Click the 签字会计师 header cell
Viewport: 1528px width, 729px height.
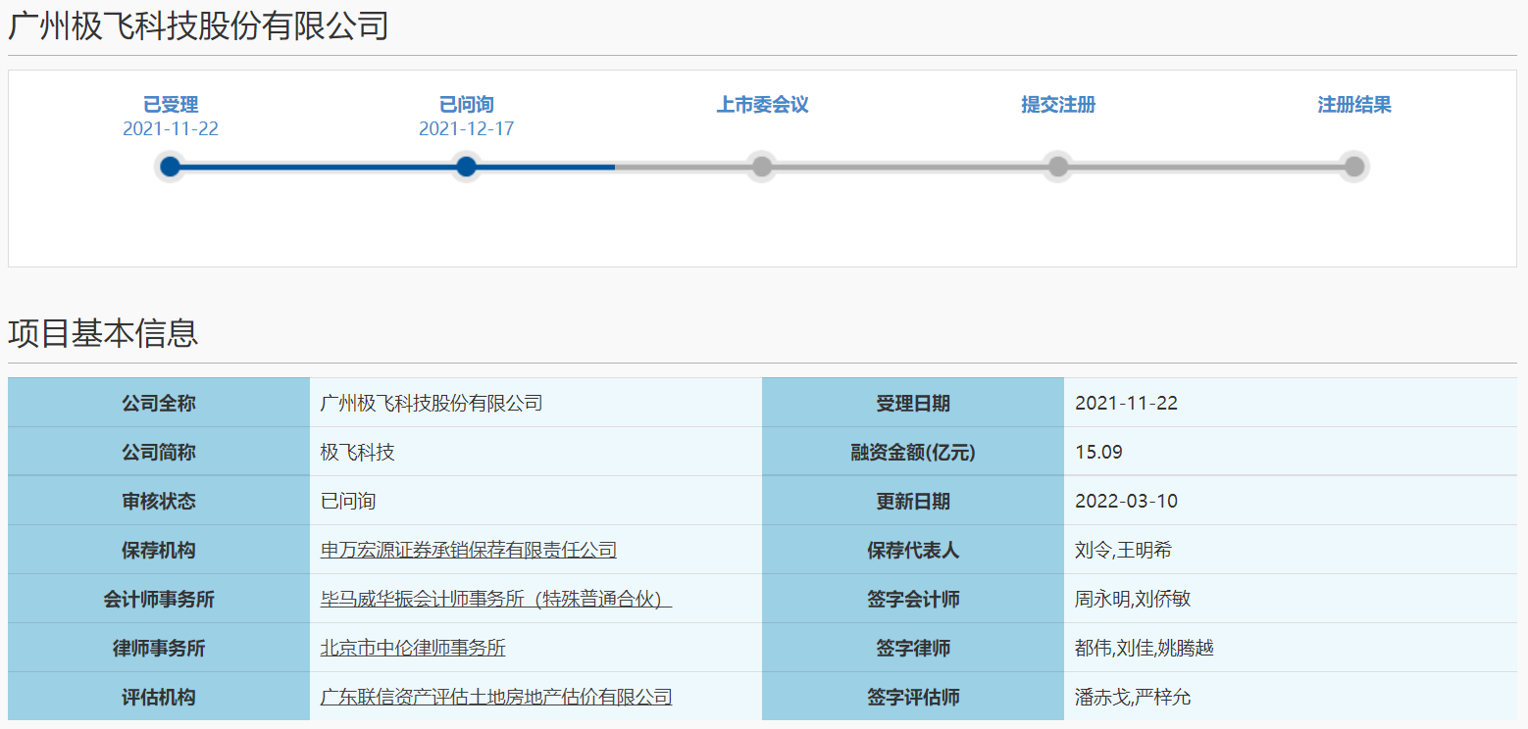[x=913, y=599]
